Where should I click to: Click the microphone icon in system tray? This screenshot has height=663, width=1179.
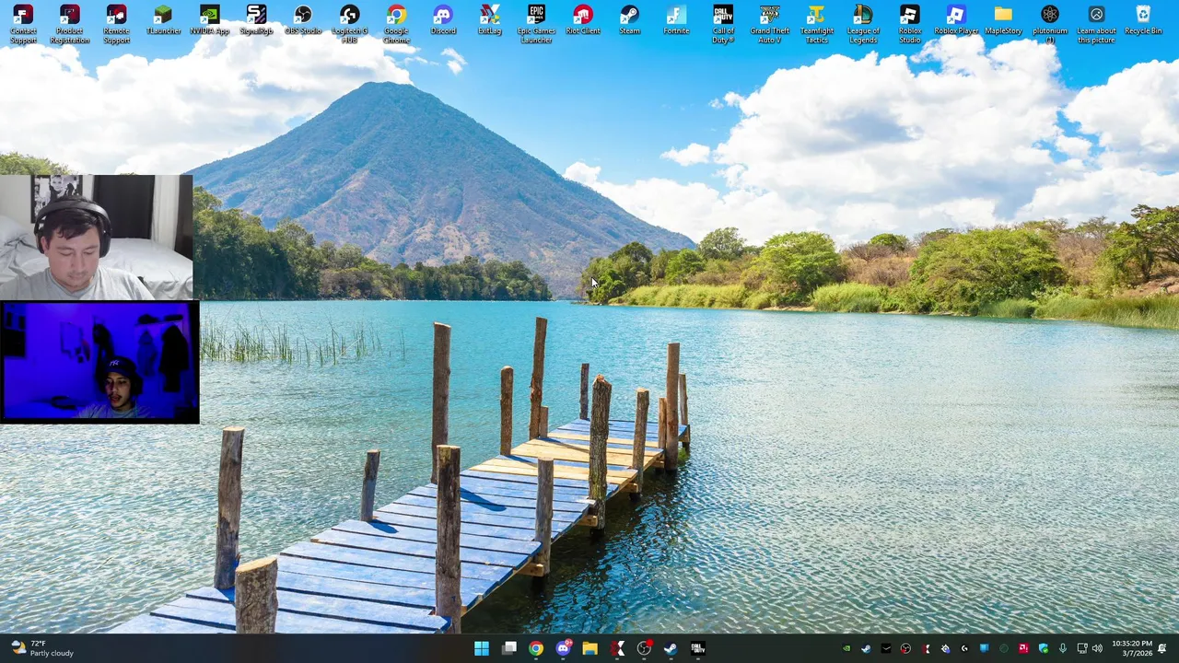[x=1063, y=648]
